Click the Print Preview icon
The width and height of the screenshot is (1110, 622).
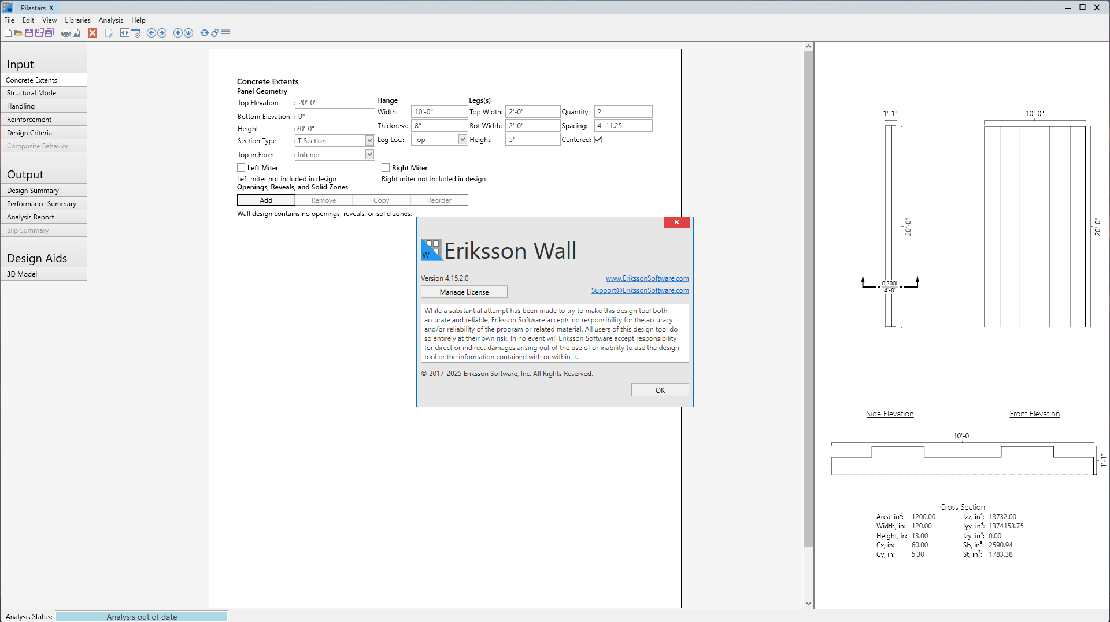[x=76, y=33]
